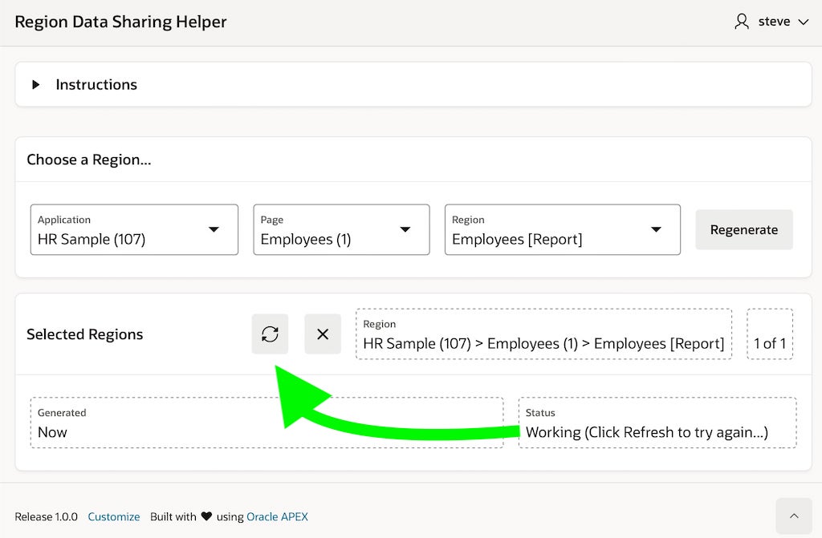822x538 pixels.
Task: Open the Region dropdown showing Employees [Report]
Action: click(562, 230)
